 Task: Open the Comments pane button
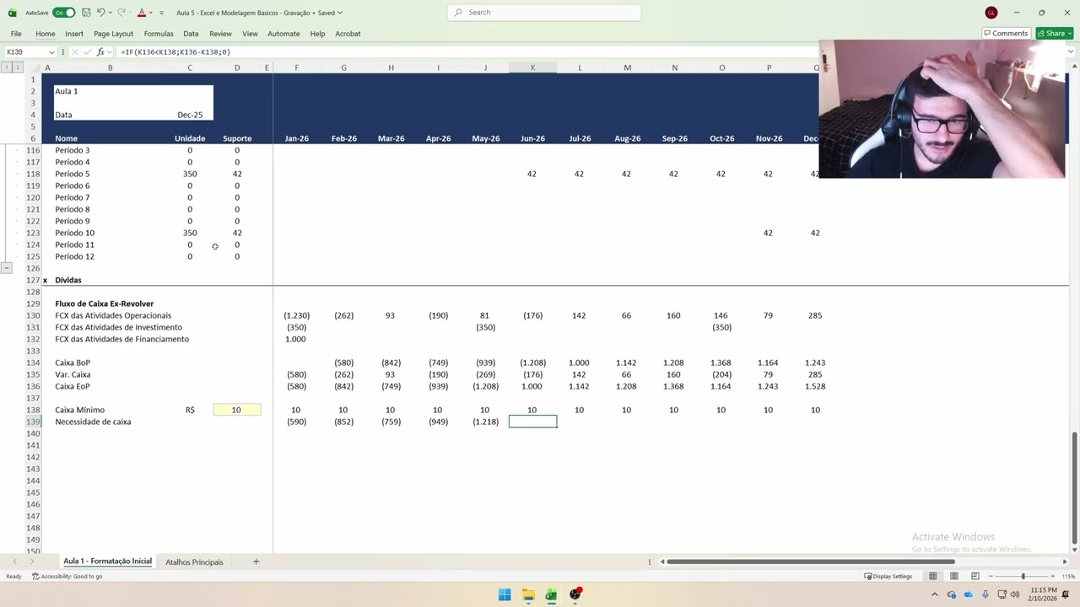[x=1006, y=34]
